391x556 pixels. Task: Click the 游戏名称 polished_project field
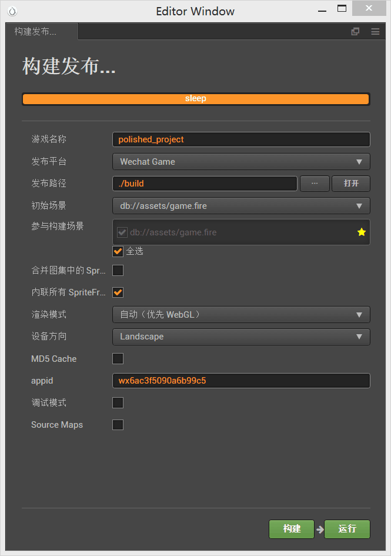[241, 139]
